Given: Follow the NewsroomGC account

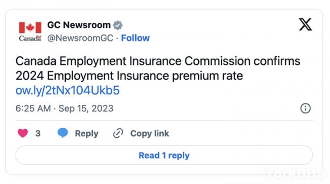Looking at the screenshot, I should point(136,38).
